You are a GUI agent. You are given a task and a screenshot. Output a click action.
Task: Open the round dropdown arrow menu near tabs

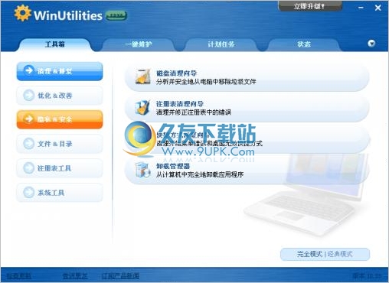371,44
